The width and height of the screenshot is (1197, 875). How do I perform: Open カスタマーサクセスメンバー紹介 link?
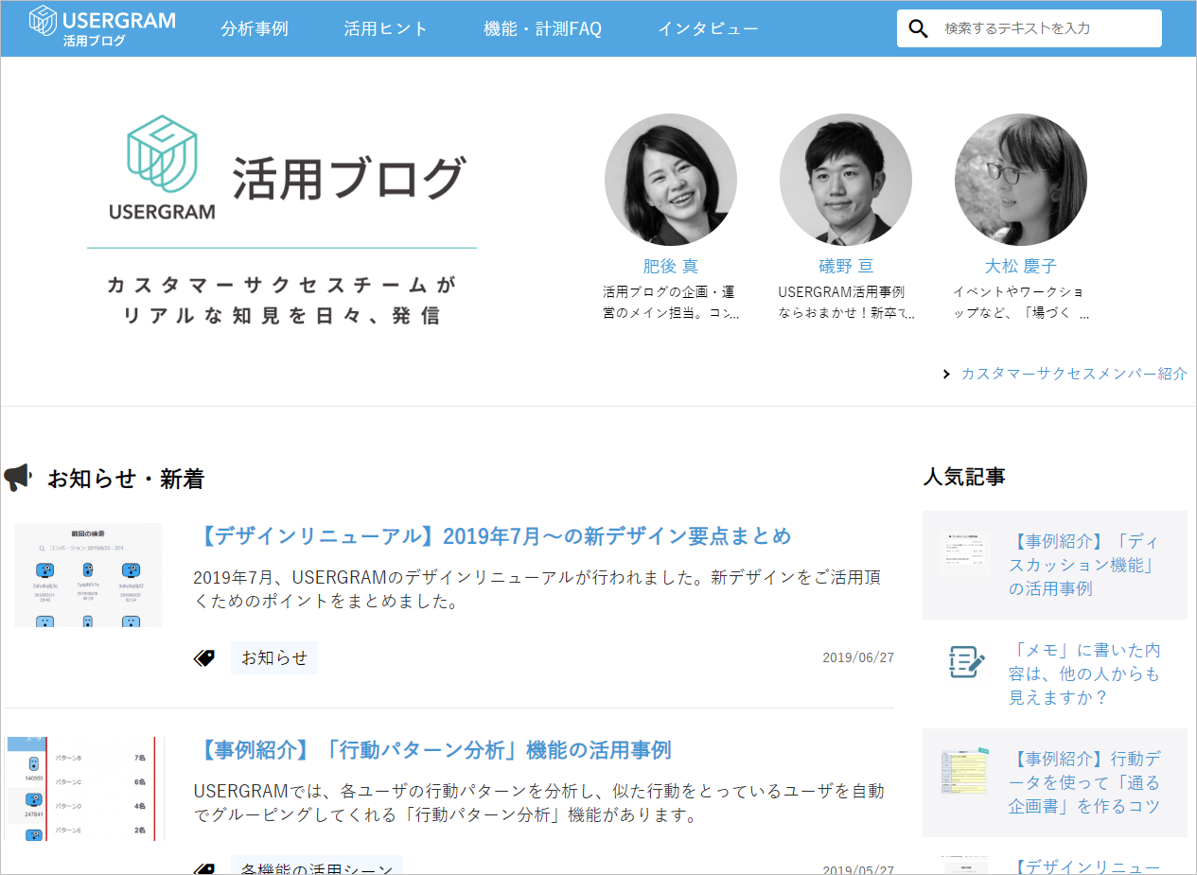(1074, 374)
